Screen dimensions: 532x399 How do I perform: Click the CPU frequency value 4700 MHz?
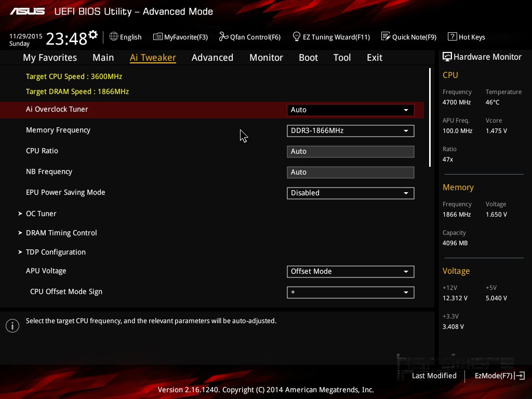[457, 102]
